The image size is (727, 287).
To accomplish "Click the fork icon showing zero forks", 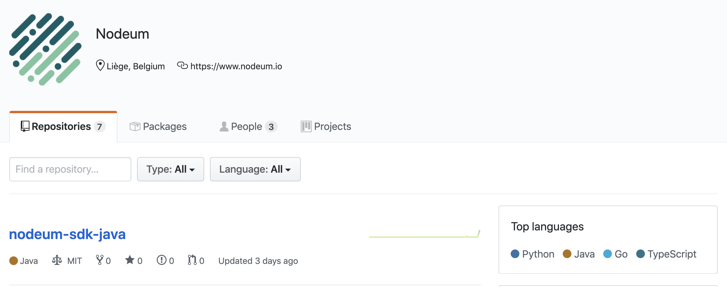I will [100, 260].
